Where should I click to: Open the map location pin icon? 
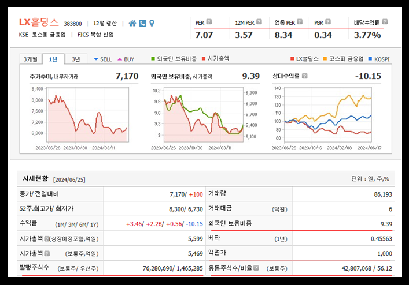pyautogui.click(x=152, y=24)
